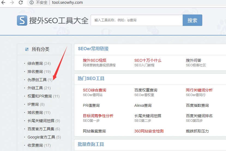This screenshot has height=151, width=226.
Task: Open the IP查询 (8) category
Action: (x=36, y=104)
